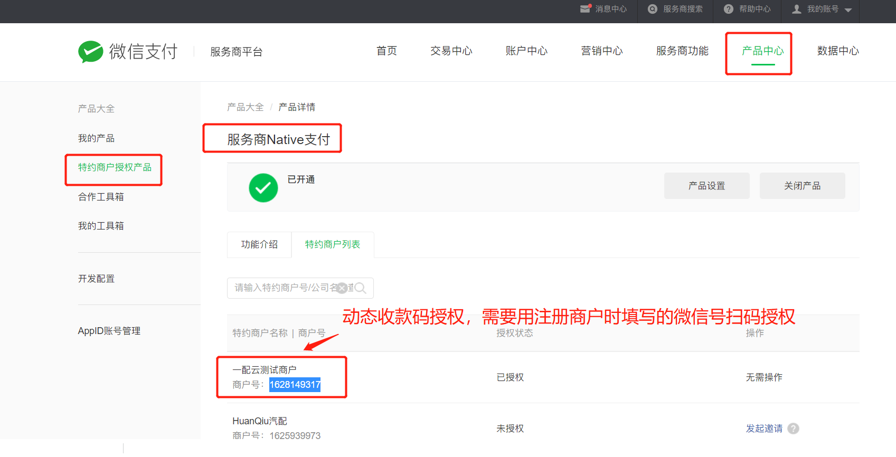Click the WeChat Pay logo icon
Viewport: 896px width, 457px height.
tap(91, 52)
